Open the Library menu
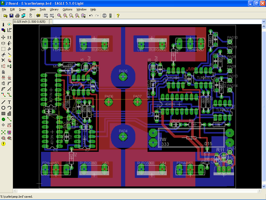The image size is (266, 200). point(54,9)
